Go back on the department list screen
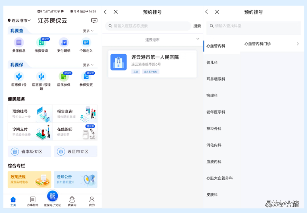 tap(207, 12)
